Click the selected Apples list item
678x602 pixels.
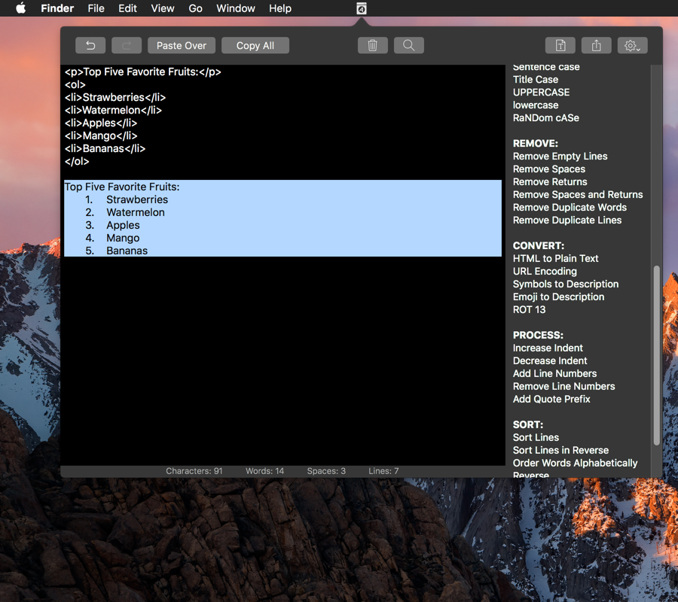pos(124,226)
